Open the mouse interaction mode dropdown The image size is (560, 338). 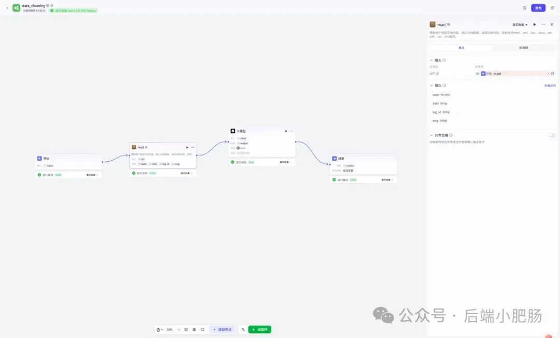[x=160, y=329]
